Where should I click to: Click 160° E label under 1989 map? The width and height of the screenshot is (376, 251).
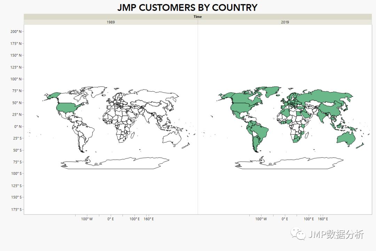pos(149,219)
